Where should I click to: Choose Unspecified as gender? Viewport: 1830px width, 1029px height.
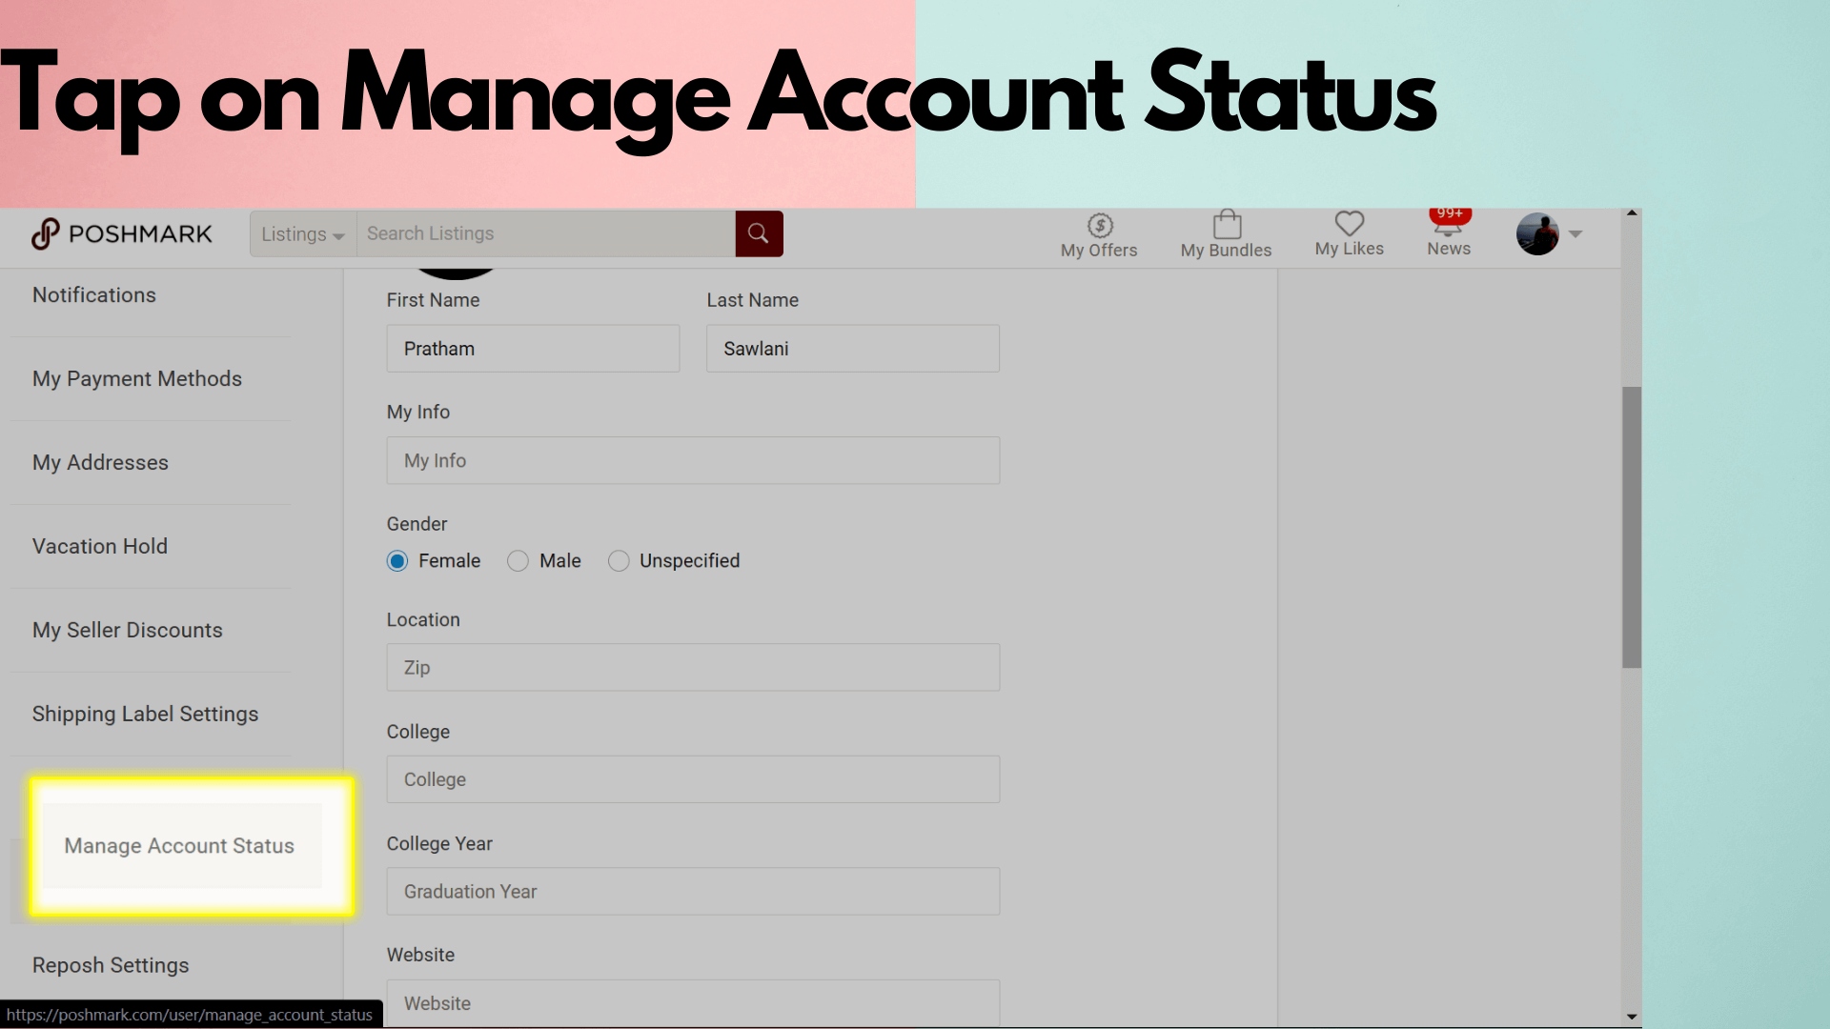click(x=619, y=561)
